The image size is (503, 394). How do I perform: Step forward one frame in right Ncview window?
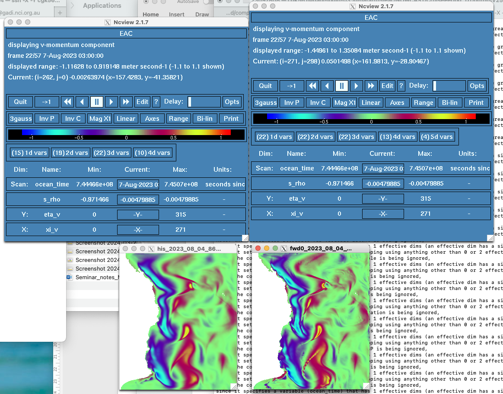(x=356, y=85)
